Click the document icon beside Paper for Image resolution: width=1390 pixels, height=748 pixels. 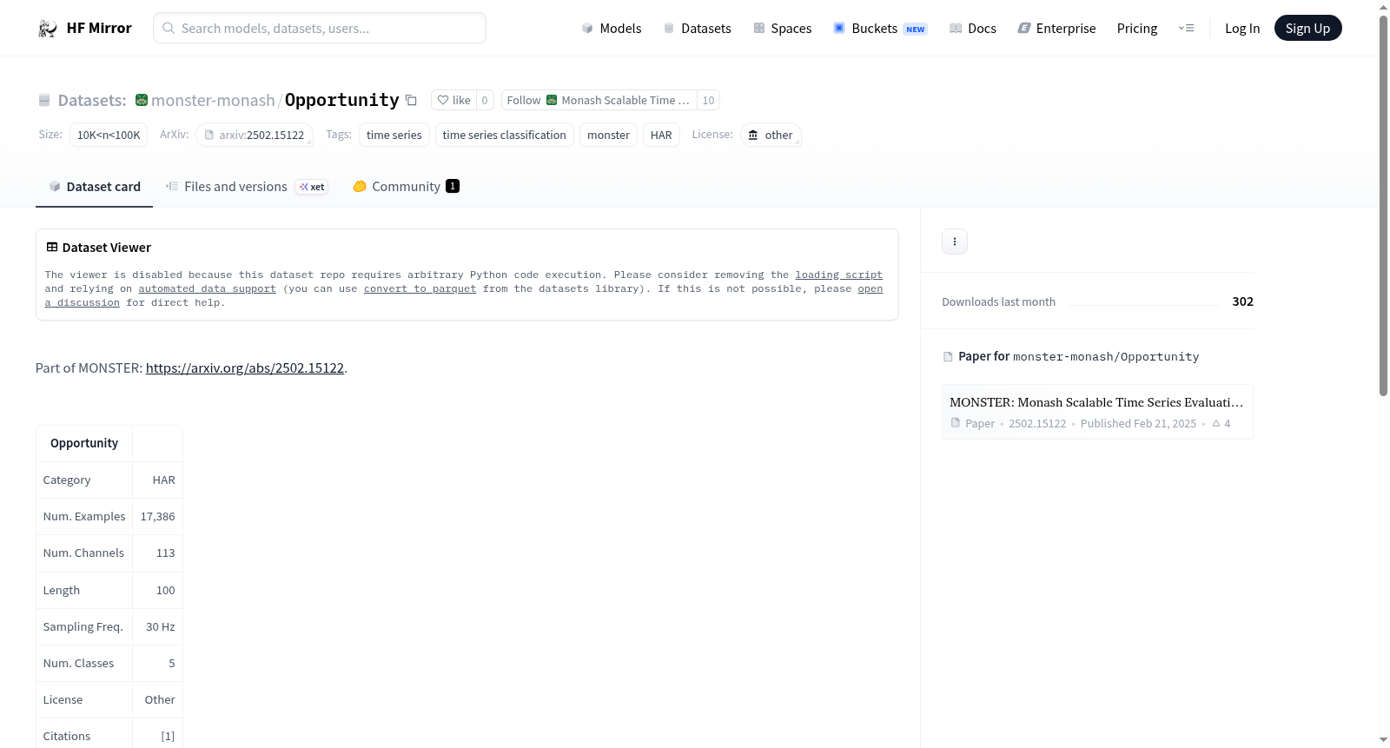click(x=948, y=357)
